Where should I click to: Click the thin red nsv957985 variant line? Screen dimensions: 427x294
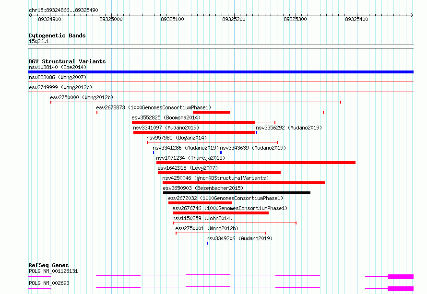click(213, 142)
